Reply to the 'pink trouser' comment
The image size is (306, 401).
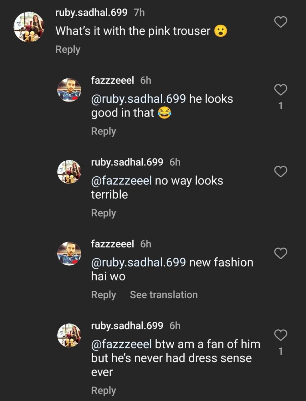[68, 49]
